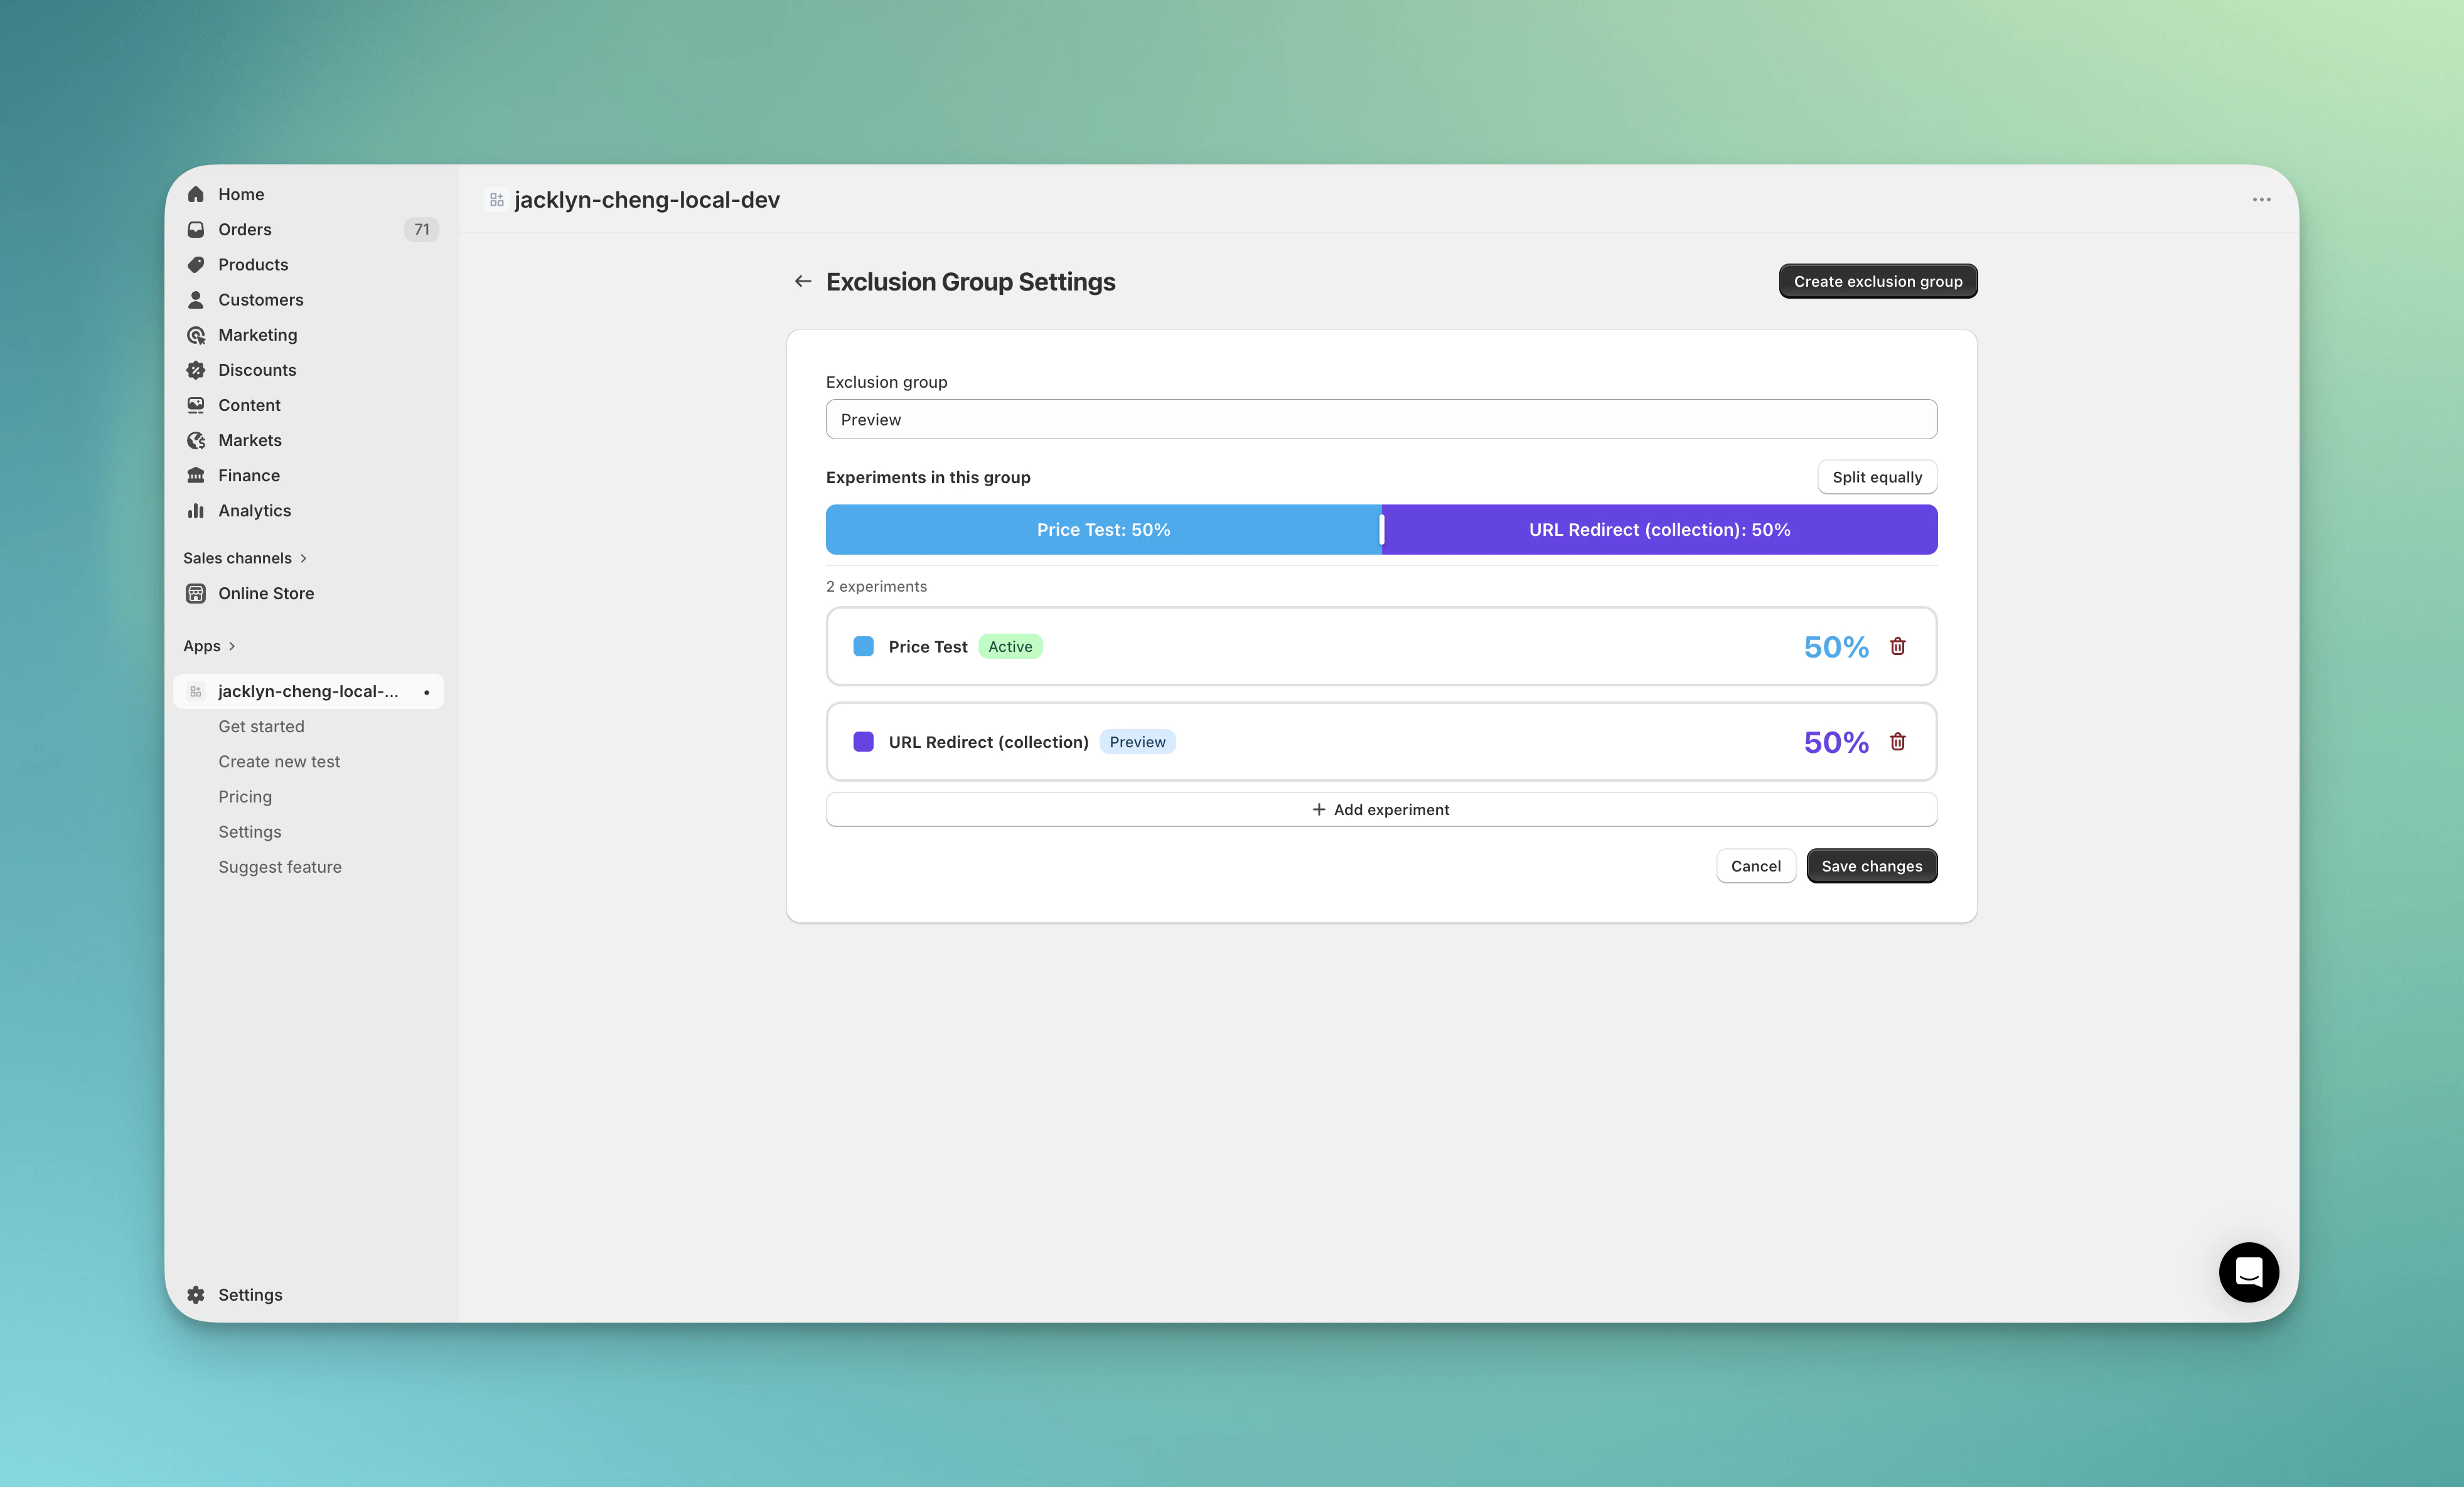Open Marketing in sidebar
This screenshot has width=2464, height=1487.
coord(309,335)
